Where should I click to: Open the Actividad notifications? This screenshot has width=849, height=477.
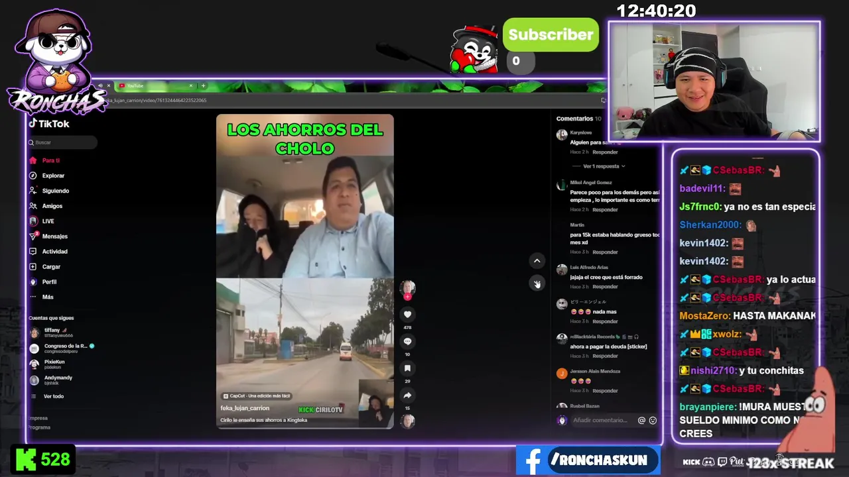(x=48, y=252)
